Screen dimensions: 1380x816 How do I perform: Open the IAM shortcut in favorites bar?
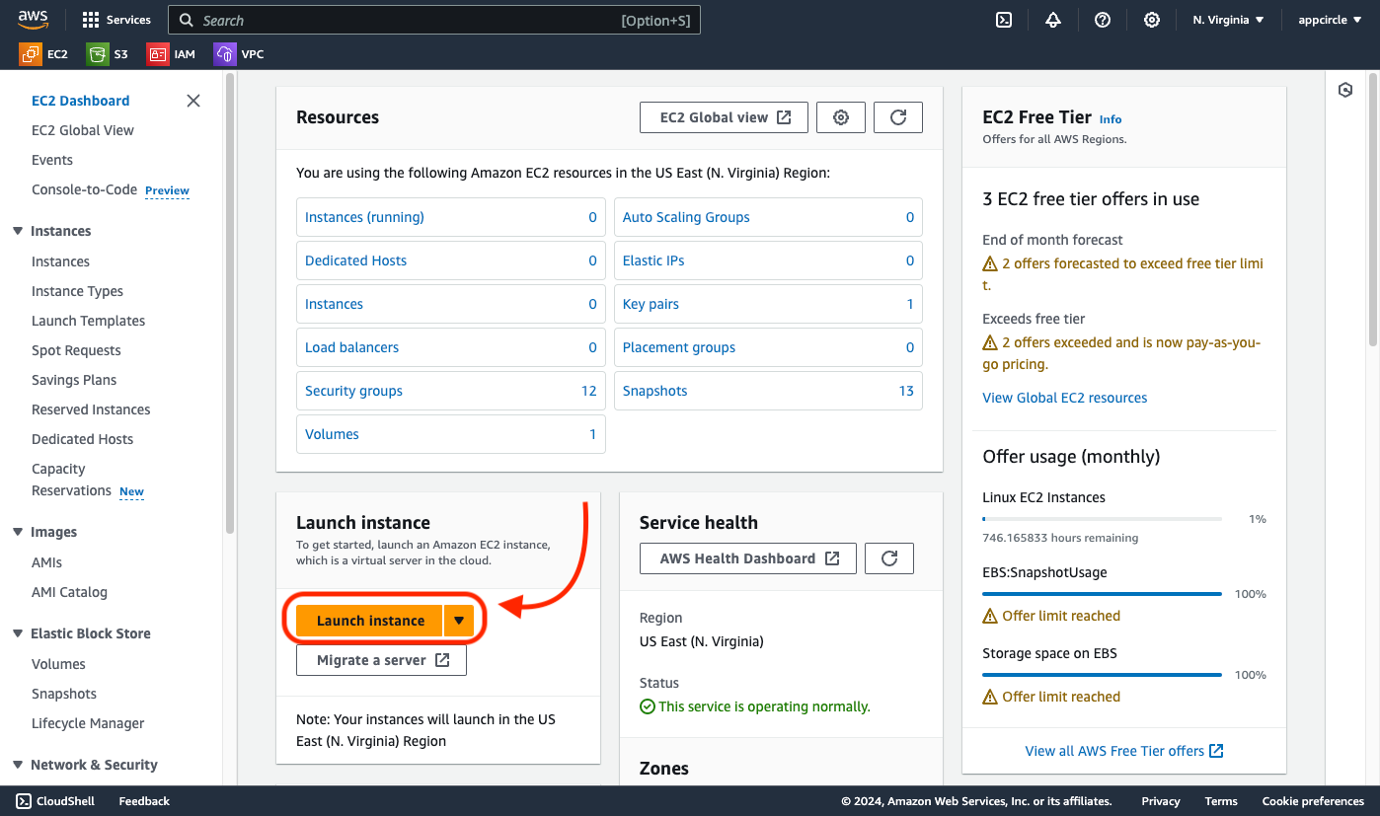pos(172,54)
